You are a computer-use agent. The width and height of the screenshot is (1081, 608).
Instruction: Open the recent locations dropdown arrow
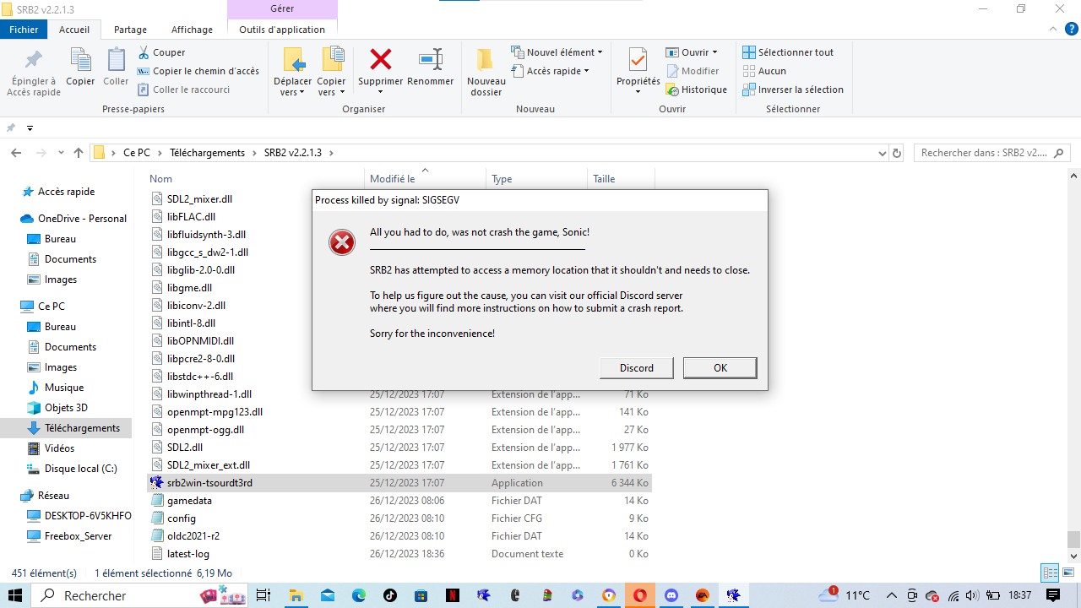coord(61,153)
